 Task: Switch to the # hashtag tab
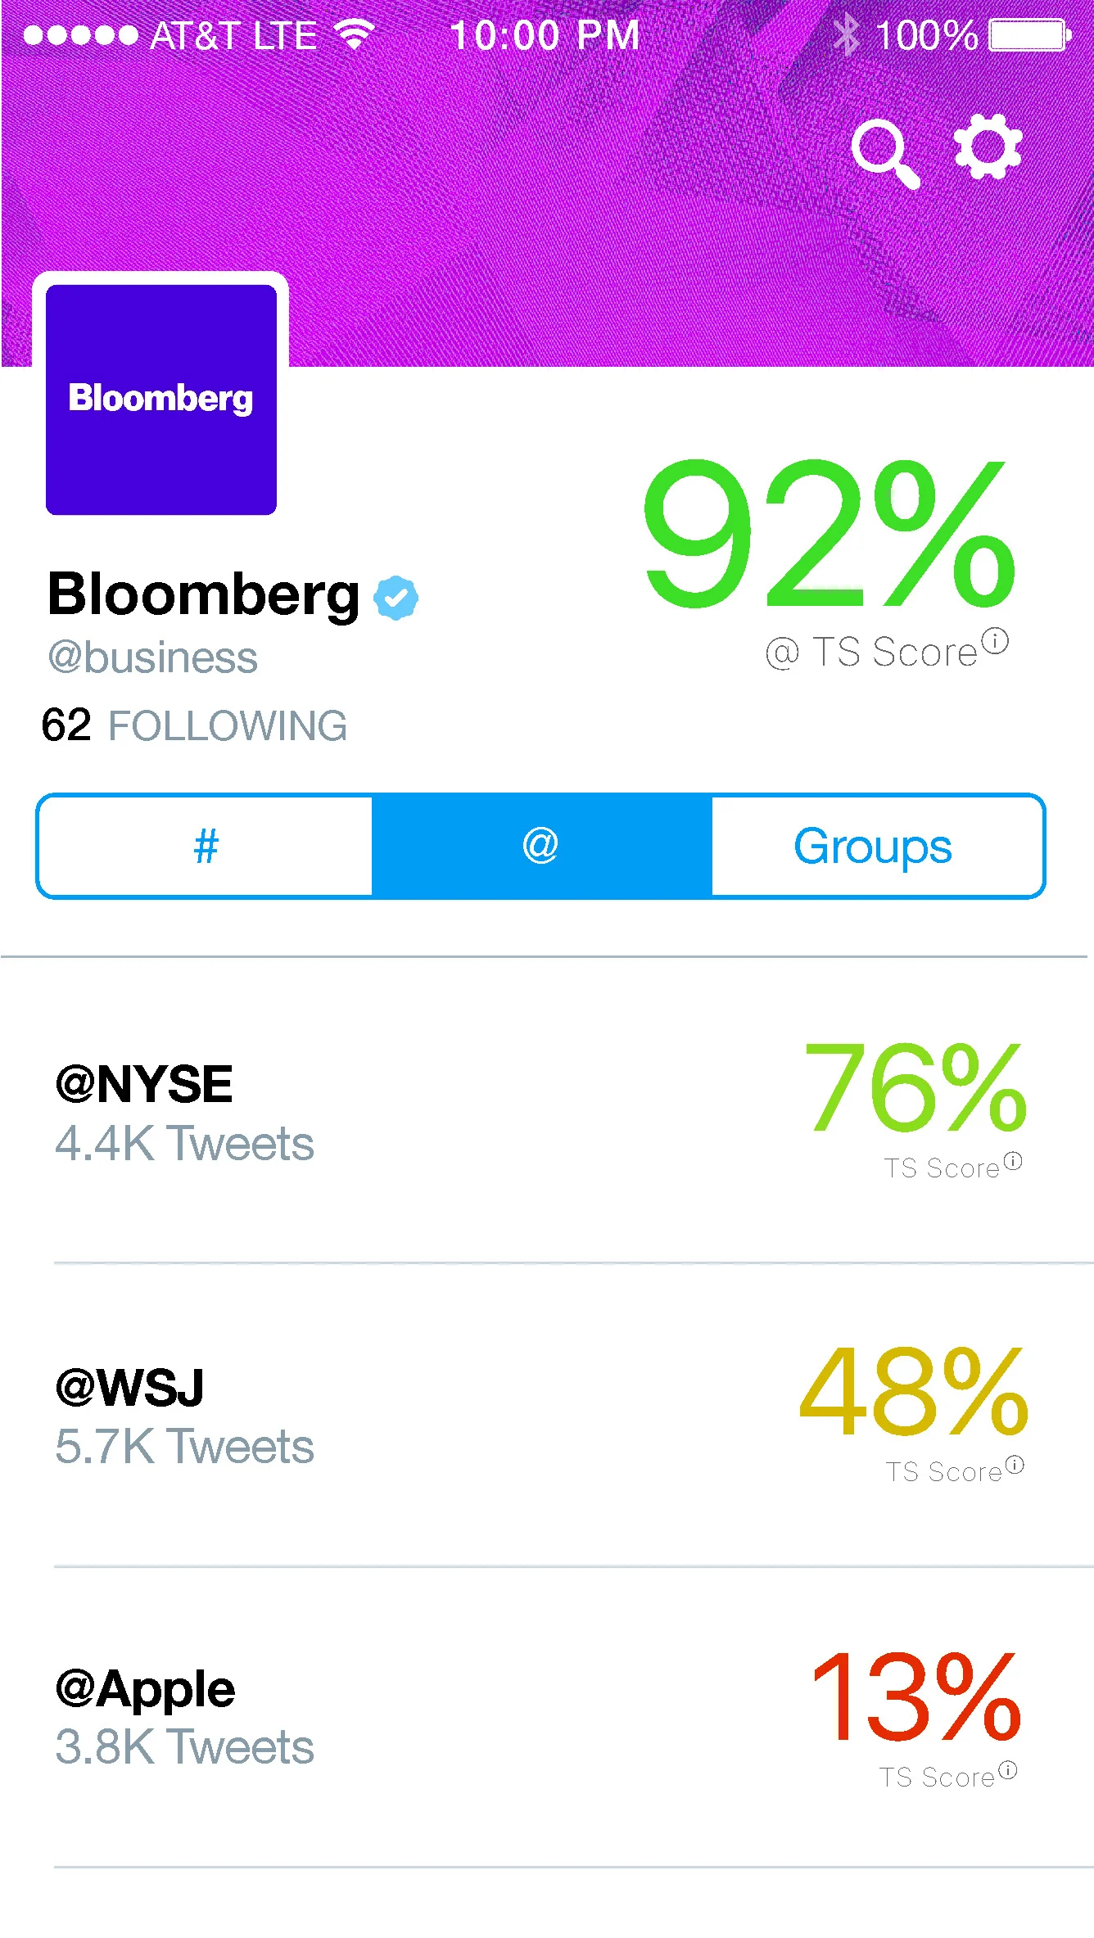206,846
